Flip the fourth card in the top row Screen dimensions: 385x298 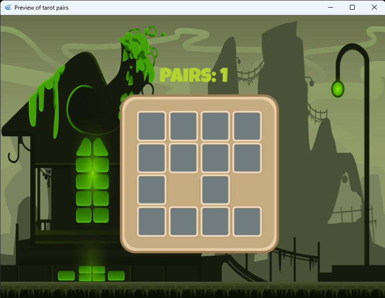point(247,126)
